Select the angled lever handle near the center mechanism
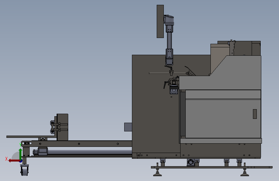This screenshot has height=181, width=279. pos(165,85)
